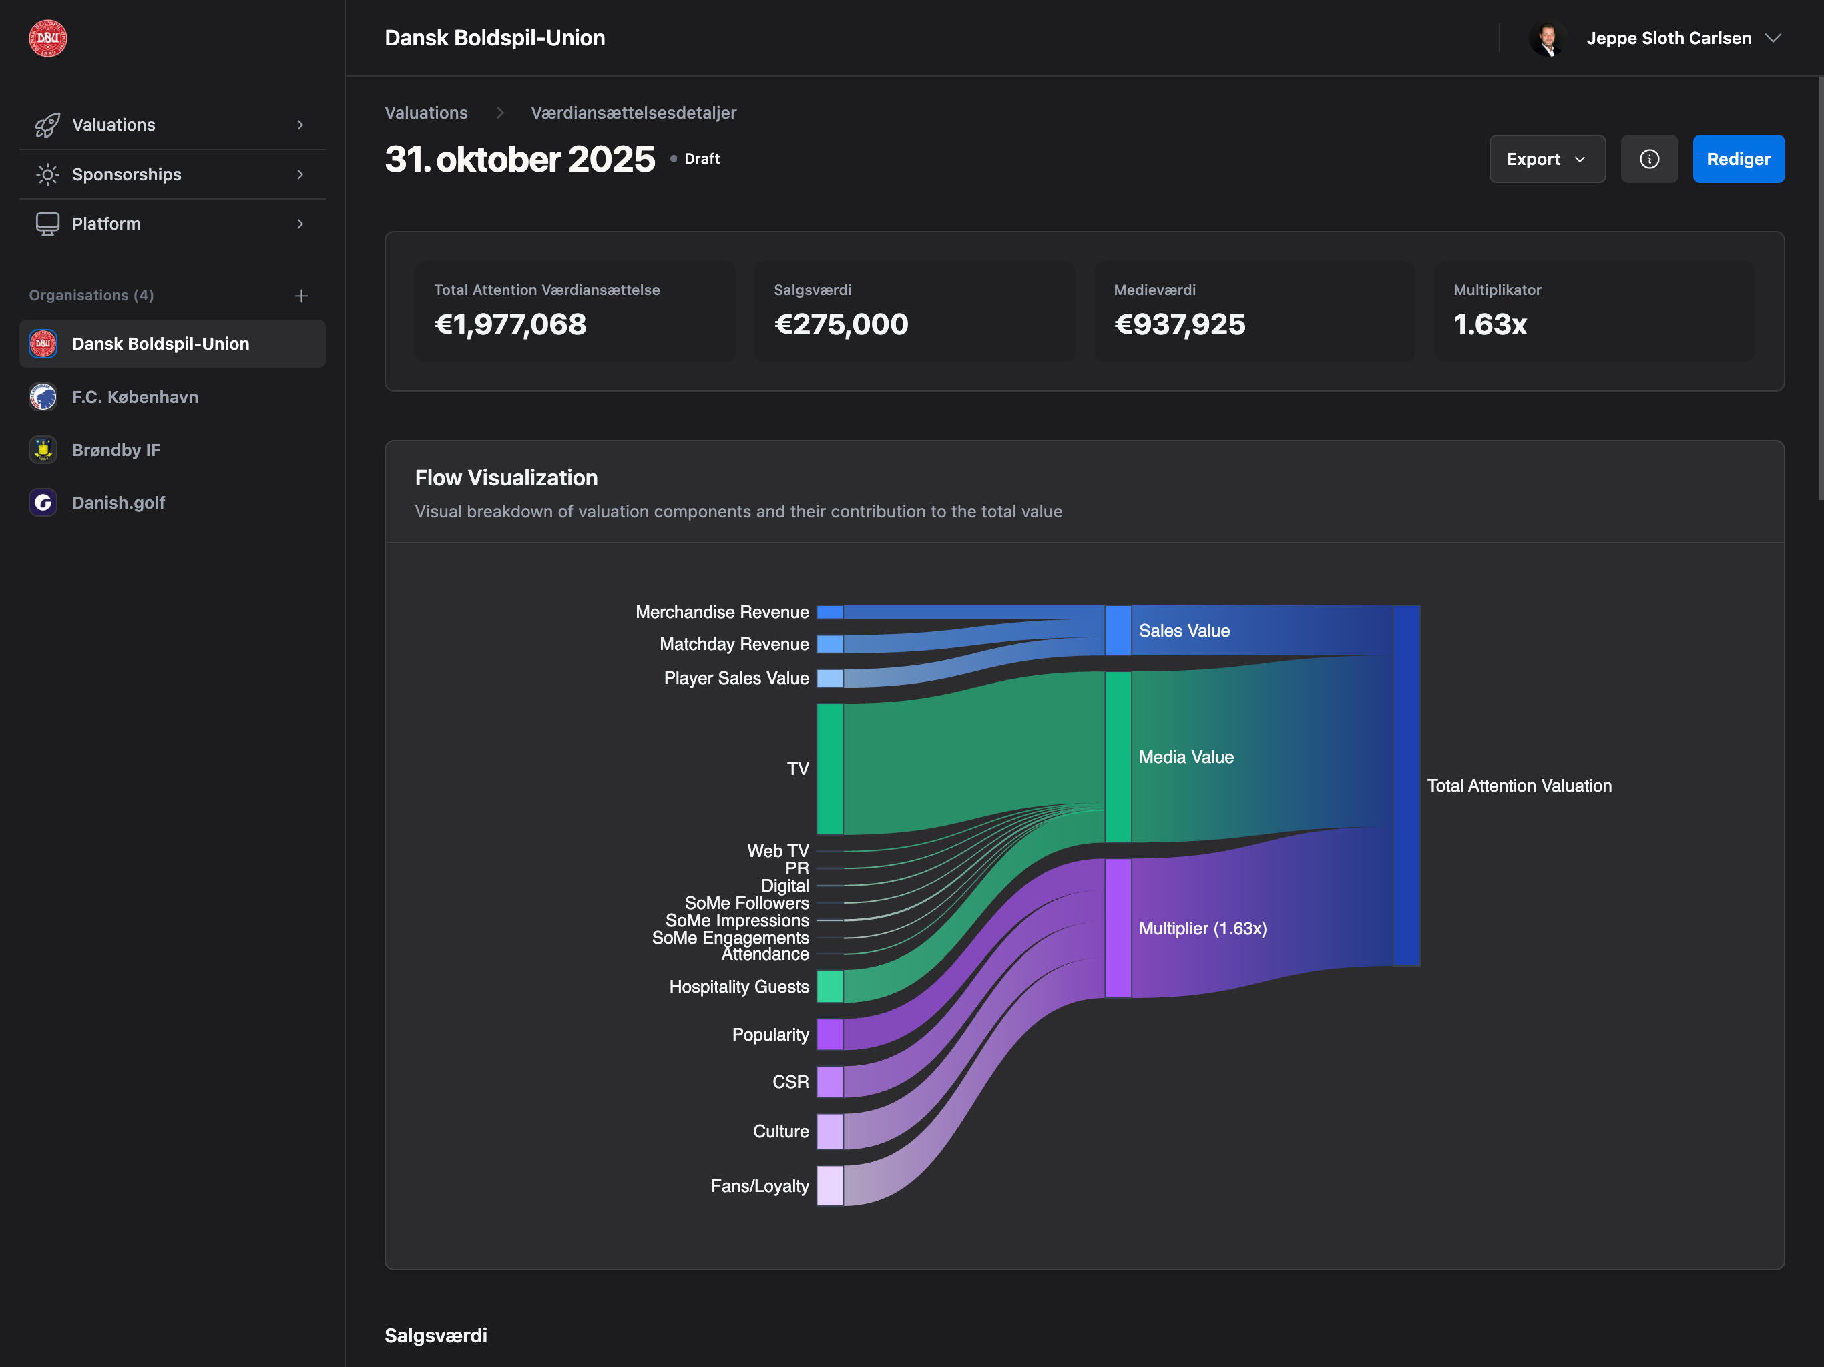Add organisation with the plus icon

pyautogui.click(x=301, y=295)
